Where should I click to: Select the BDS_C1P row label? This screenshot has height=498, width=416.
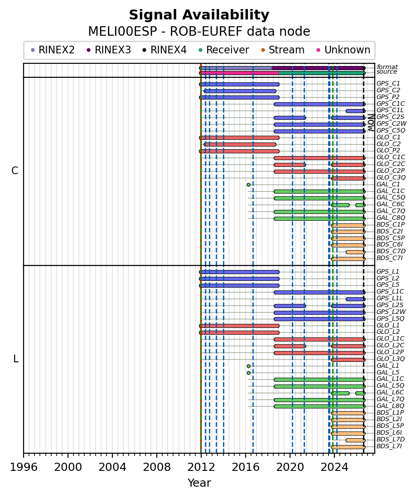click(391, 224)
